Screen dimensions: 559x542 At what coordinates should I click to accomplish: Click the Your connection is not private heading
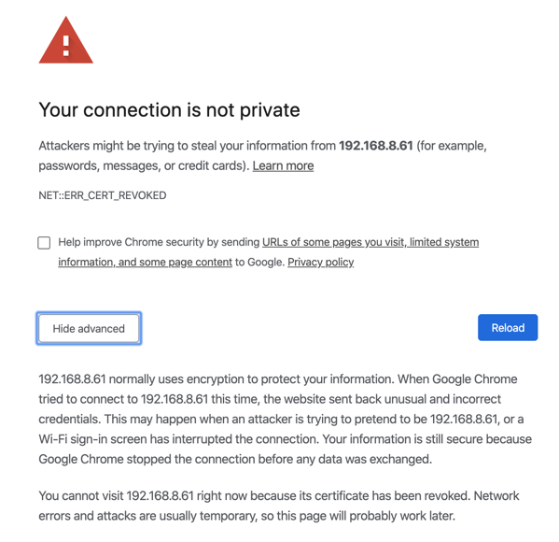click(169, 110)
